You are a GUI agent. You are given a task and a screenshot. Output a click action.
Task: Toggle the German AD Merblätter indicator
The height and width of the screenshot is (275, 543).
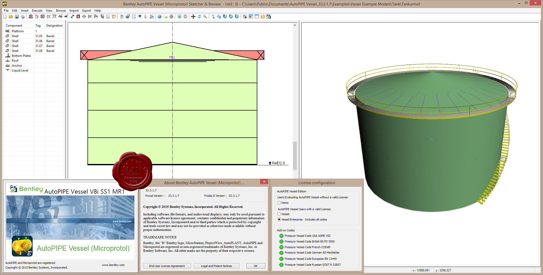coord(281,253)
